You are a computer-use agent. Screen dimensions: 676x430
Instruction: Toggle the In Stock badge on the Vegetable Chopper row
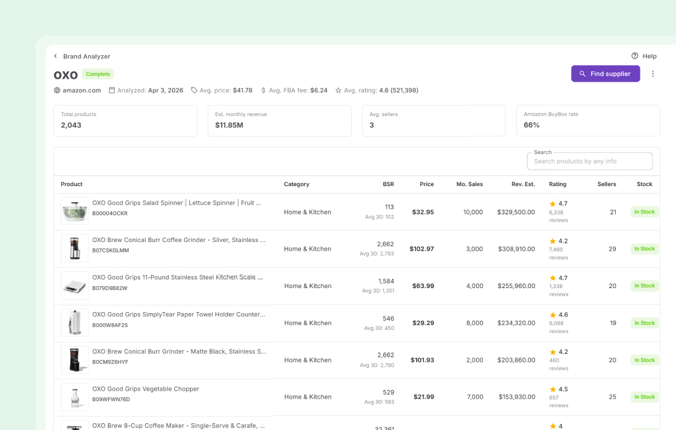pyautogui.click(x=644, y=396)
